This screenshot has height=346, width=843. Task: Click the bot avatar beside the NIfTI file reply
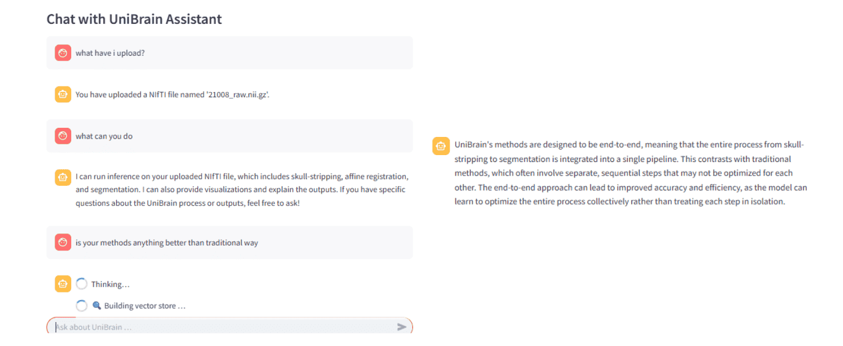point(63,94)
